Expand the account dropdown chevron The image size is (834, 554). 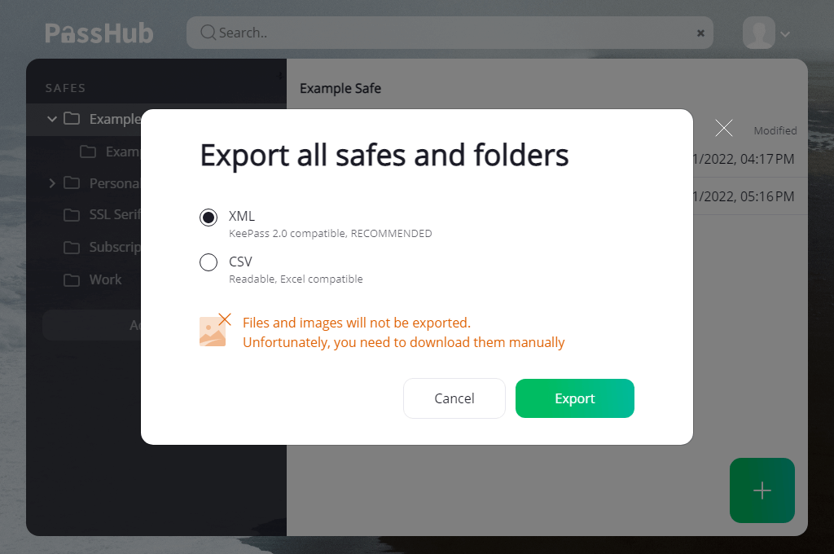point(785,34)
